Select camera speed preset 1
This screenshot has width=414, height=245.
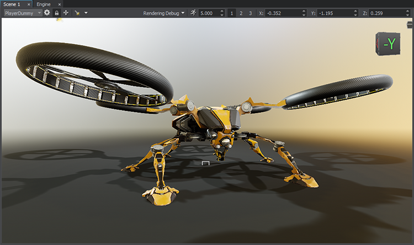coord(232,13)
